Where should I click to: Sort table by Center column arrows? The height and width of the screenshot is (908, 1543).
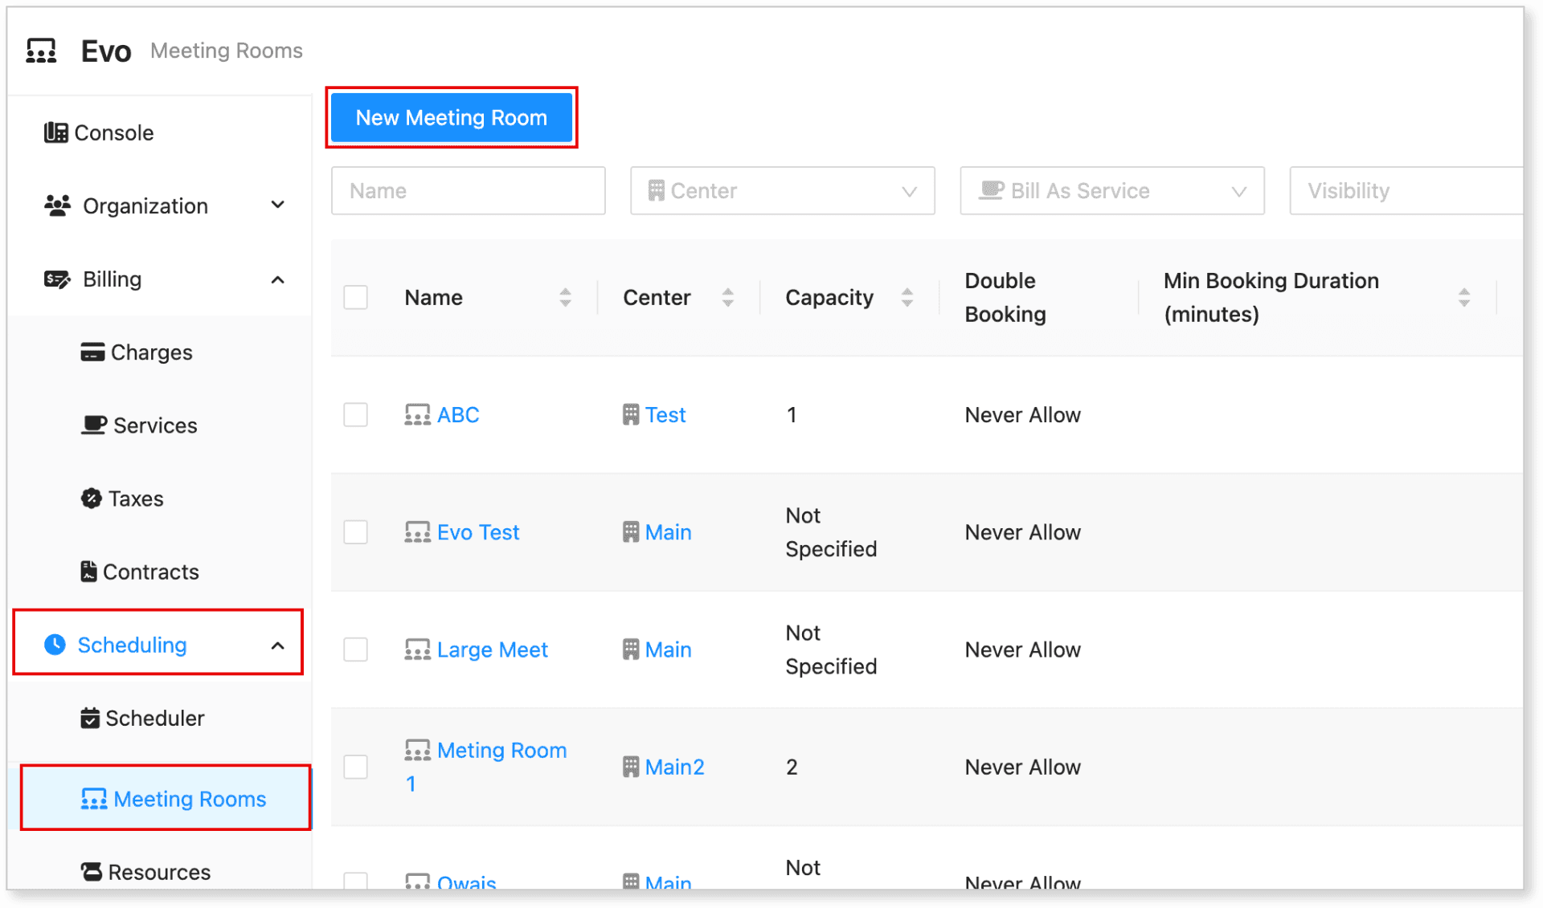(728, 298)
